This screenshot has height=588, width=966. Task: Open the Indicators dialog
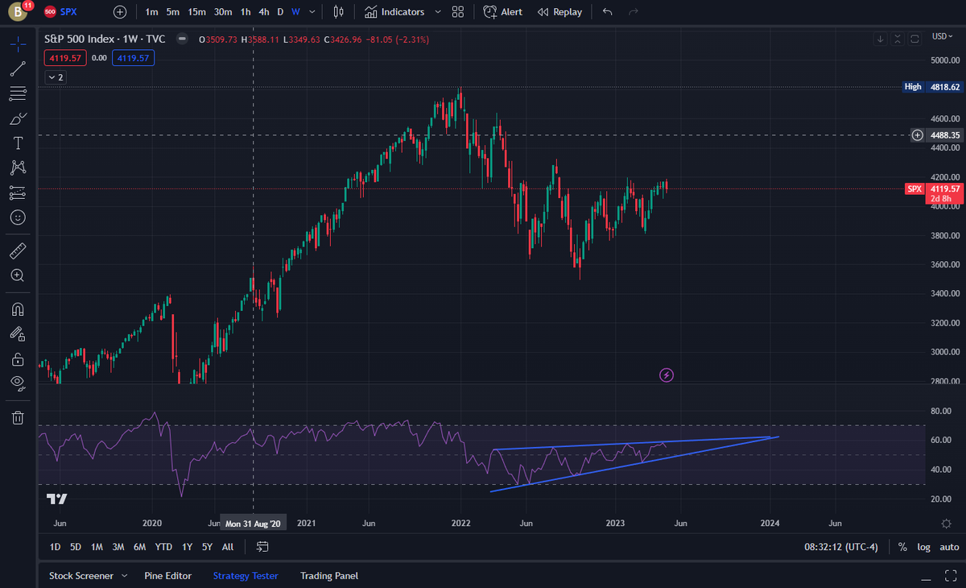pyautogui.click(x=394, y=12)
